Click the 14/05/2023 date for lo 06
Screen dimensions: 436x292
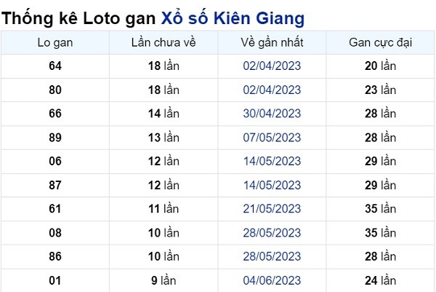point(272,162)
